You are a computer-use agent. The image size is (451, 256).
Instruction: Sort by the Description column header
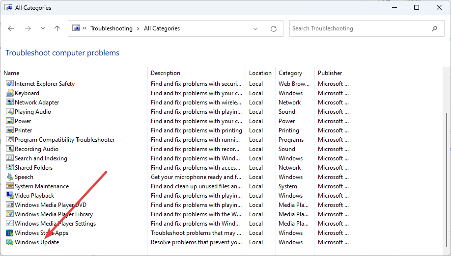[166, 73]
